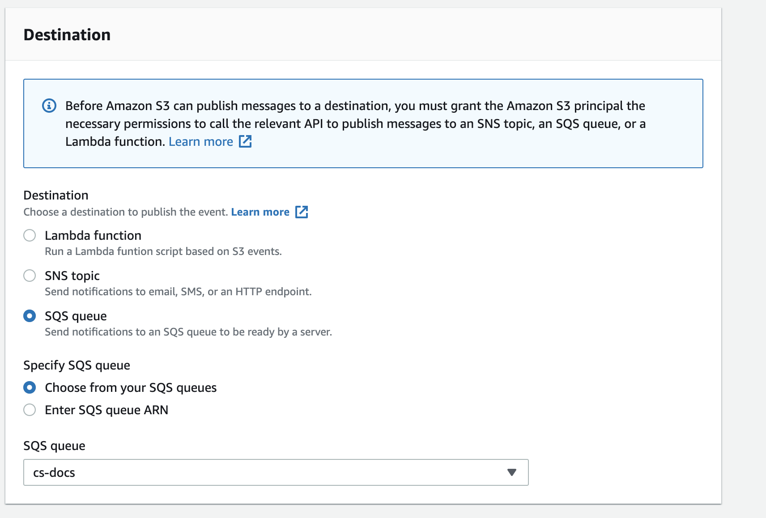766x518 pixels.
Task: Click the Destination panel header
Action: pos(67,35)
